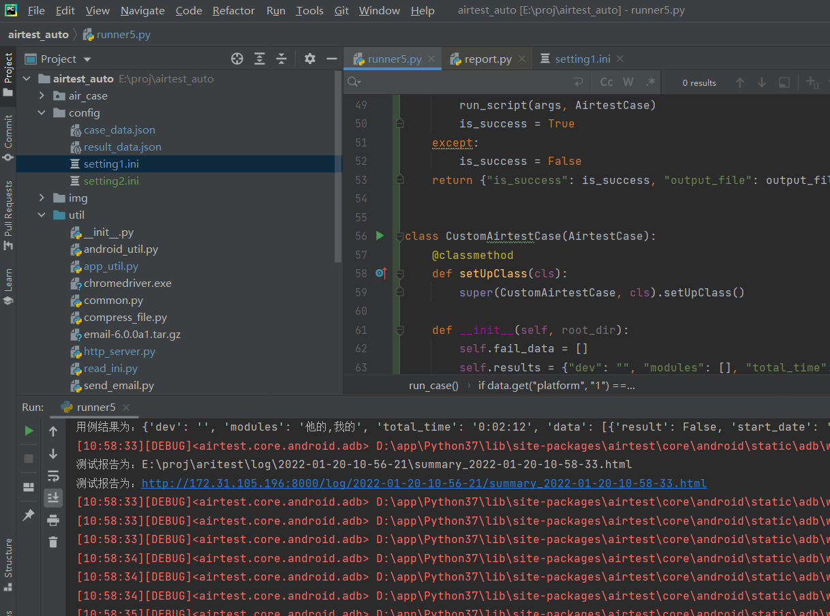Viewport: 830px width, 616px height.
Task: Toggle scroll to end in Run console
Action: tap(53, 498)
